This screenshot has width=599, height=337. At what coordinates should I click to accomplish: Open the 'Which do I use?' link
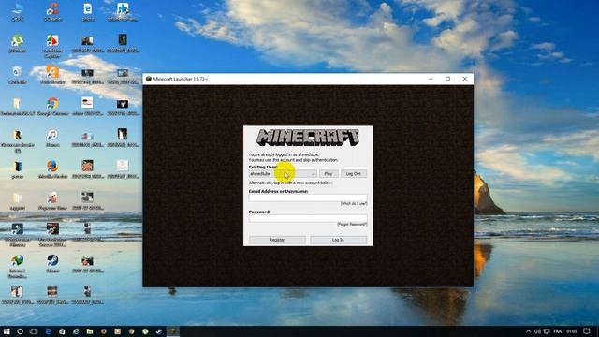[x=354, y=204]
